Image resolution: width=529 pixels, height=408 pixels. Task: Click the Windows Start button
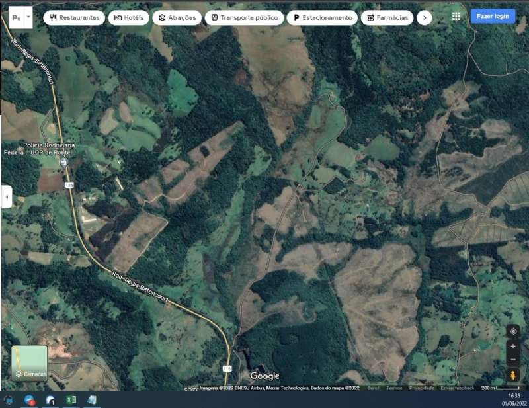coord(9,400)
